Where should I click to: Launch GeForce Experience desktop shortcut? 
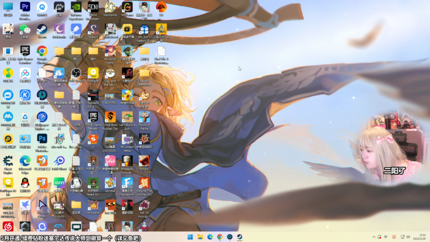(76, 11)
